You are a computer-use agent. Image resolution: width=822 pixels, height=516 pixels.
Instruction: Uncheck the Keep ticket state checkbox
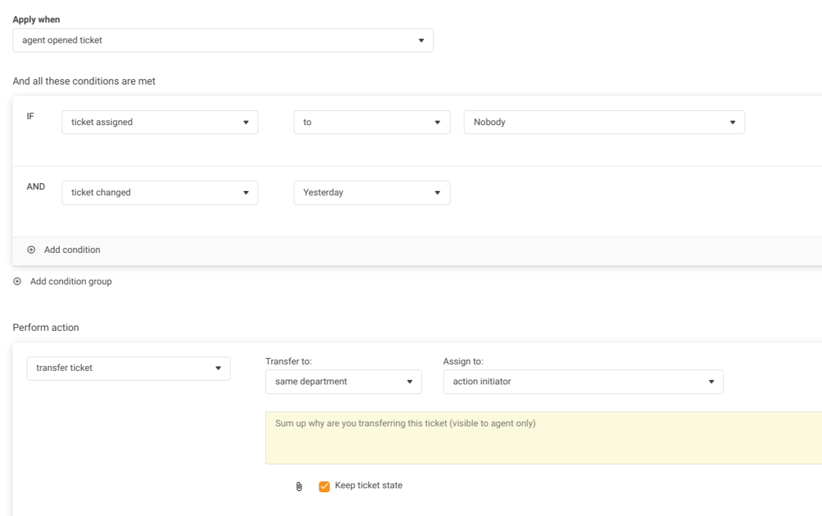[x=324, y=486]
